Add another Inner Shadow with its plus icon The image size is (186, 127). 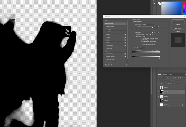(x=125, y=46)
